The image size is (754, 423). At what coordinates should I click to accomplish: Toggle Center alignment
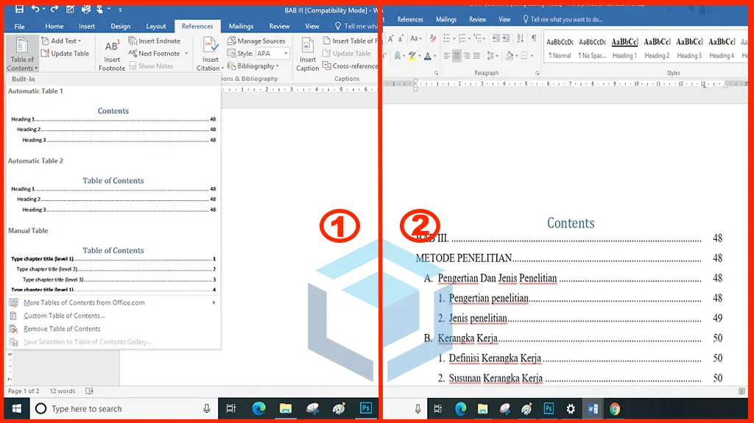457,56
